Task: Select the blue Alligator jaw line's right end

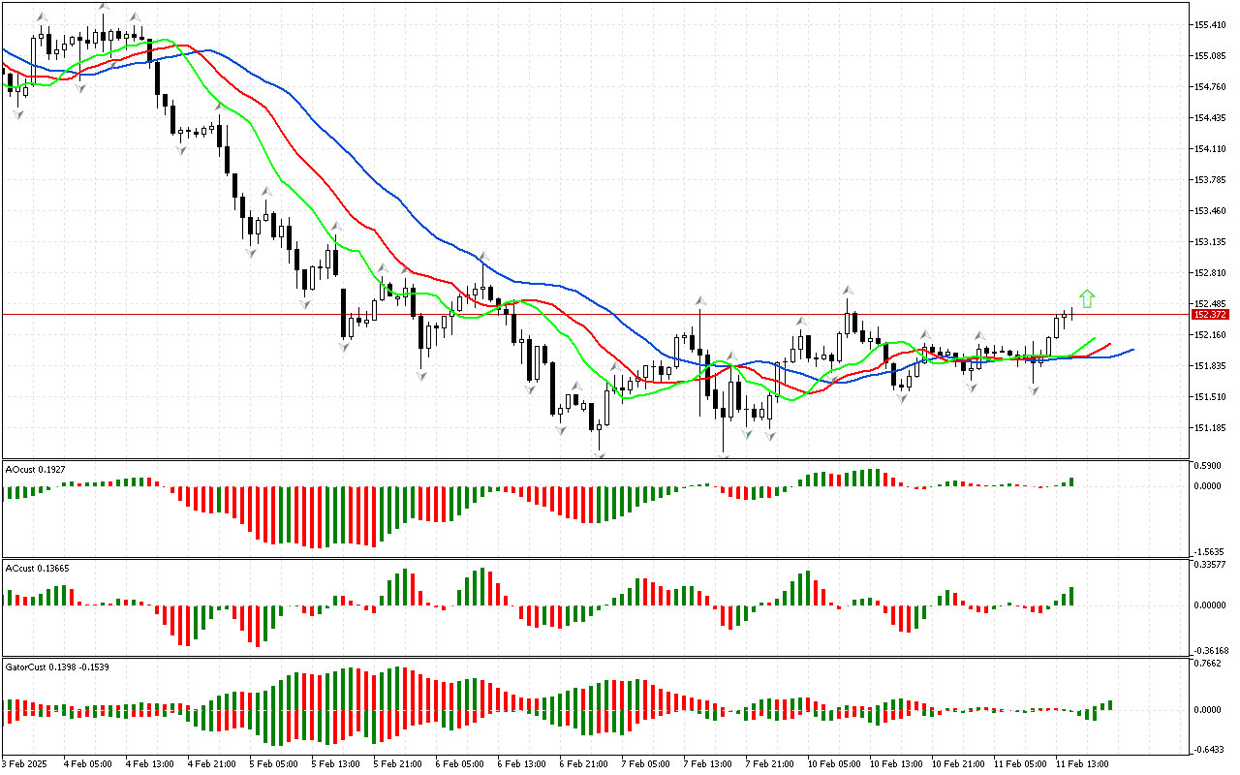Action: [x=1131, y=350]
